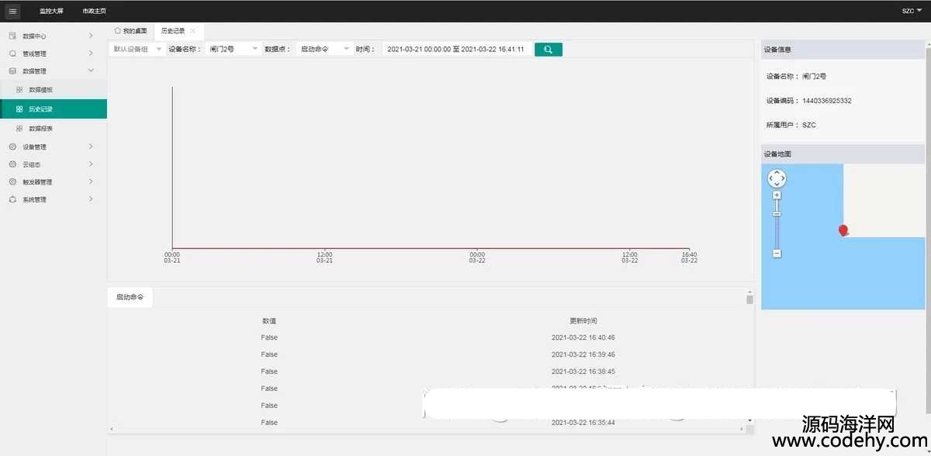
Task: Click the 云组态 sidebar icon
Action: click(x=12, y=164)
